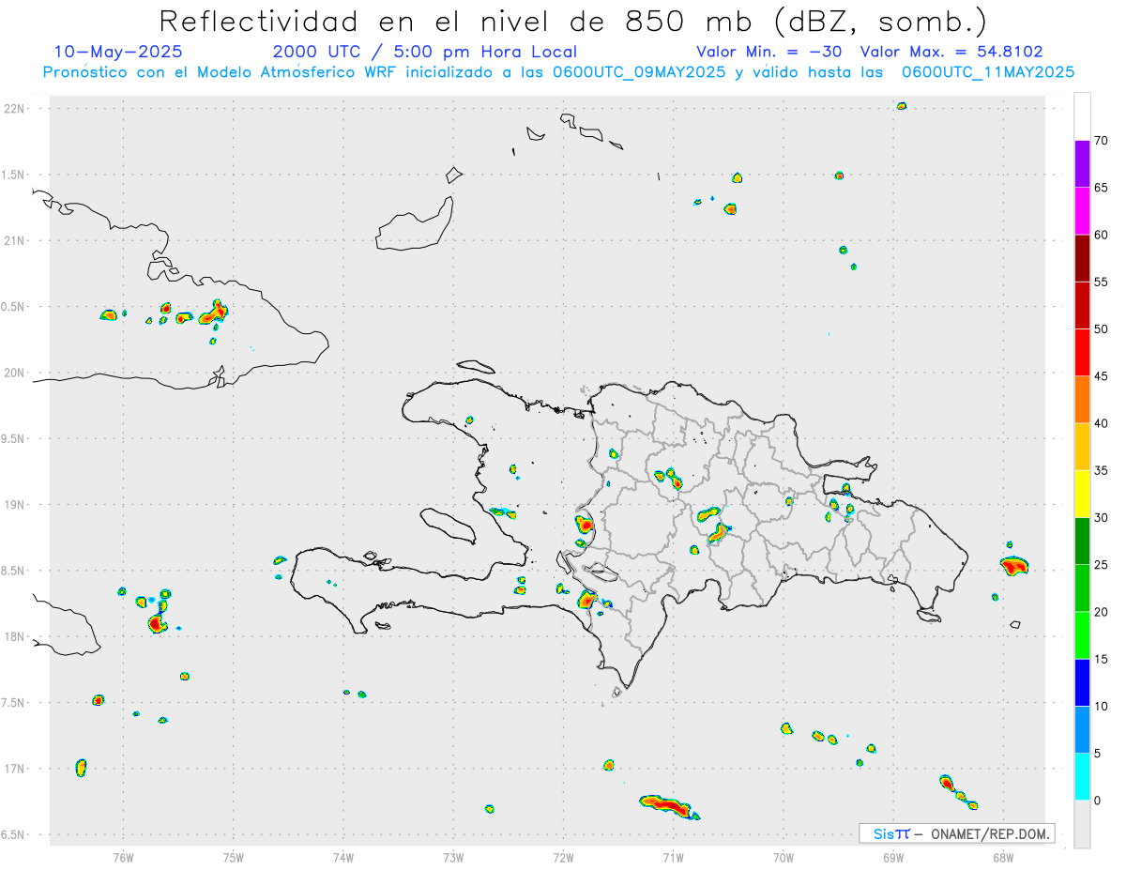The image size is (1126, 870).
Task: Click the latitude label '22N'
Action: coord(16,109)
